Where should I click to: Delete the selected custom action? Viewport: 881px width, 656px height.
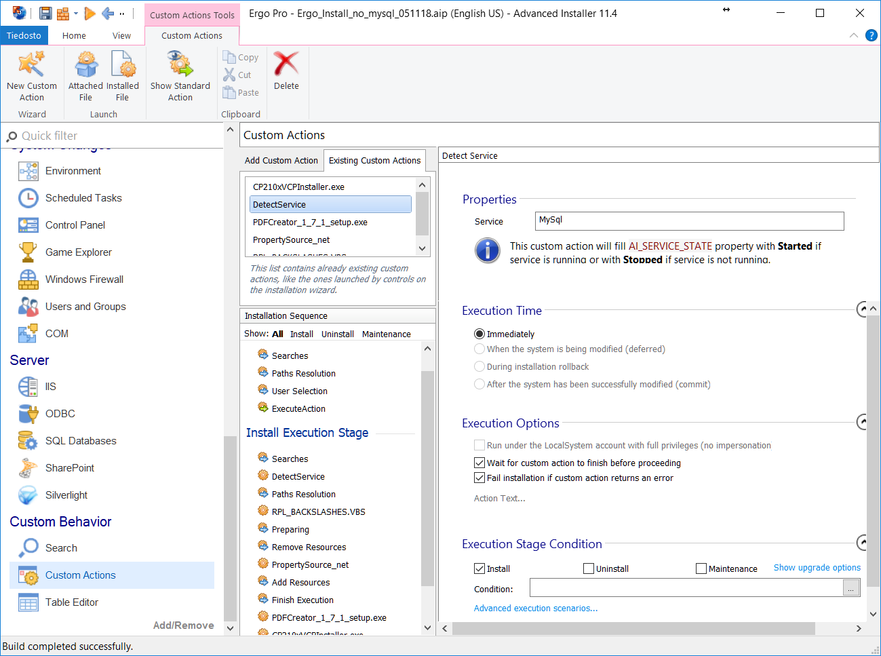[286, 71]
